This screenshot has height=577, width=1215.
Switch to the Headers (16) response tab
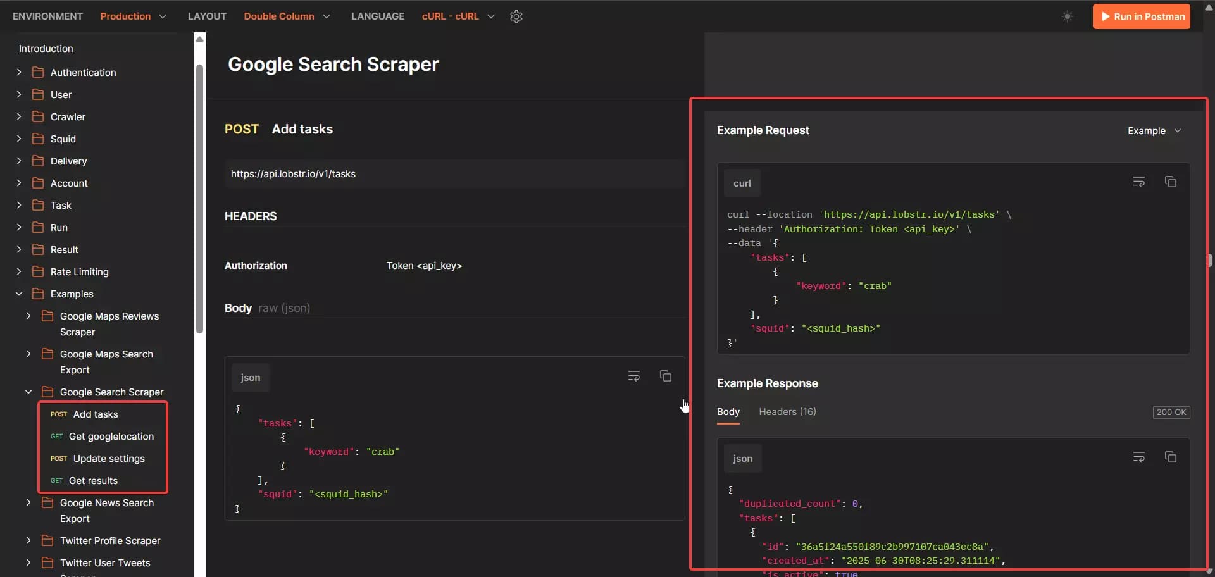(787, 412)
